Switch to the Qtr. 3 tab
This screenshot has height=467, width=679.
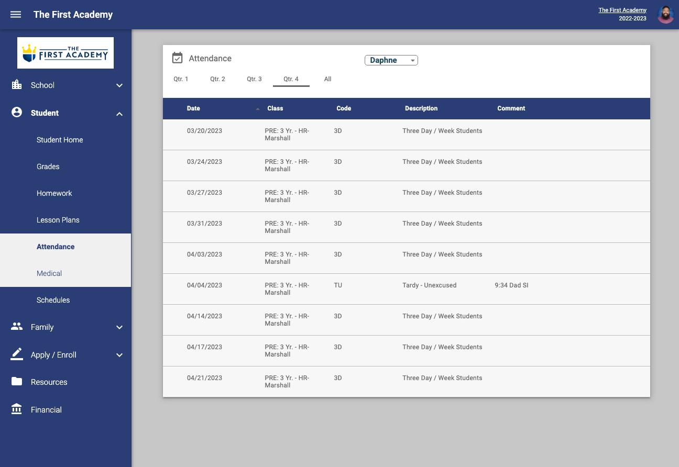coord(254,79)
